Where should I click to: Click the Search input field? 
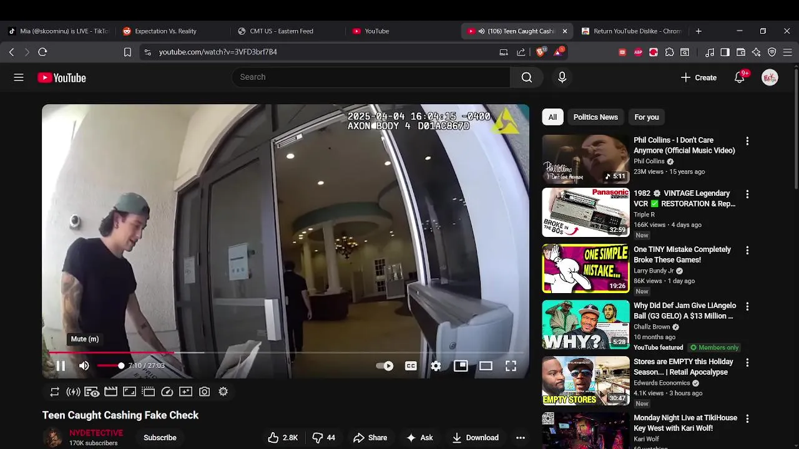(x=371, y=77)
